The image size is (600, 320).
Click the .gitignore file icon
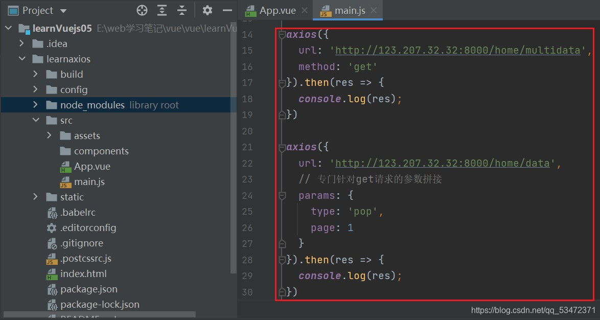click(51, 243)
